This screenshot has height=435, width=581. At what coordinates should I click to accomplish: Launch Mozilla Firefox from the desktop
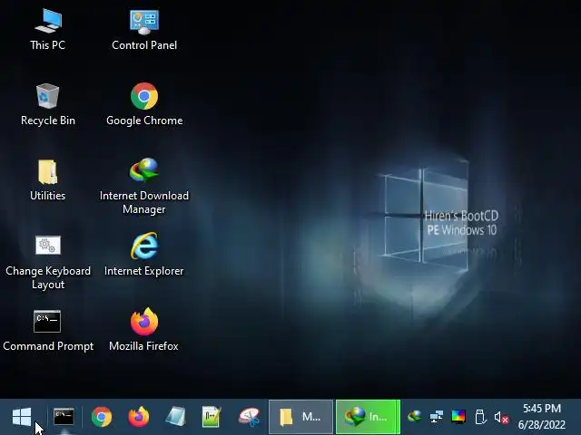click(144, 330)
